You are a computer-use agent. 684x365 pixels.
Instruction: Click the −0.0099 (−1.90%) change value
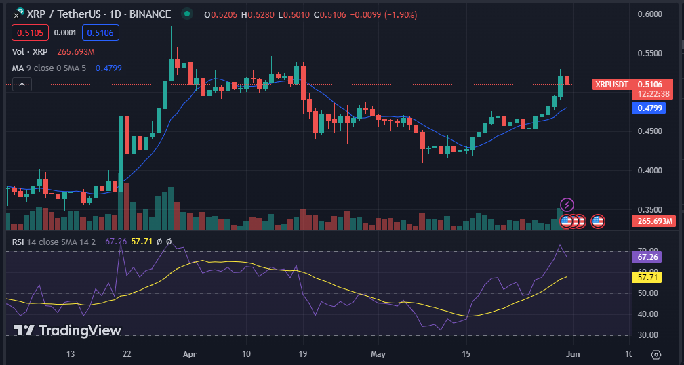(x=384, y=14)
